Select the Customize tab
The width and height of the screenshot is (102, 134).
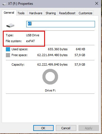tap(86, 13)
